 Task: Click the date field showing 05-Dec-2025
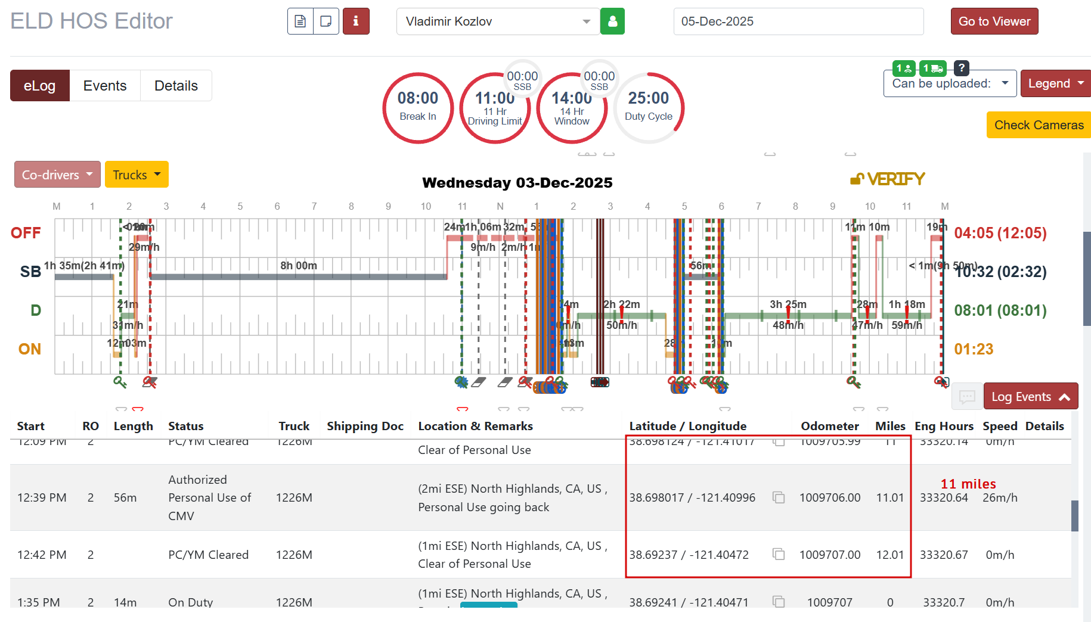pyautogui.click(x=798, y=21)
